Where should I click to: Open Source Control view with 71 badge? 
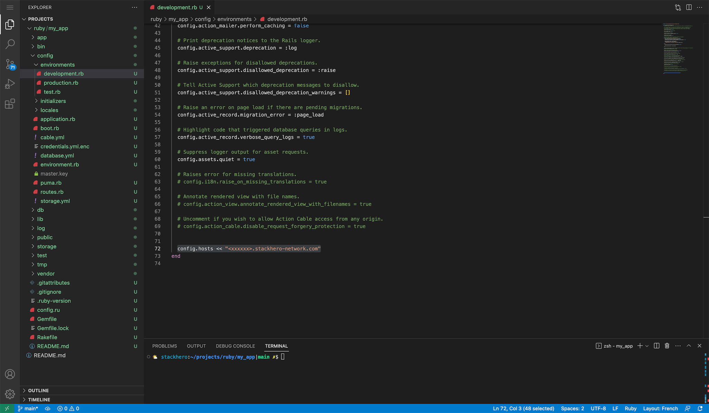pyautogui.click(x=10, y=64)
